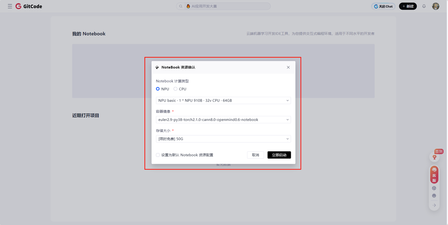Select the CPU compute type

176,89
